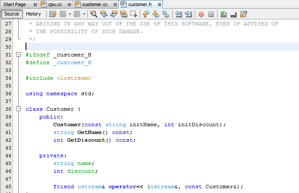
Task: Collapse the class Customer code fold
Action: (18, 109)
